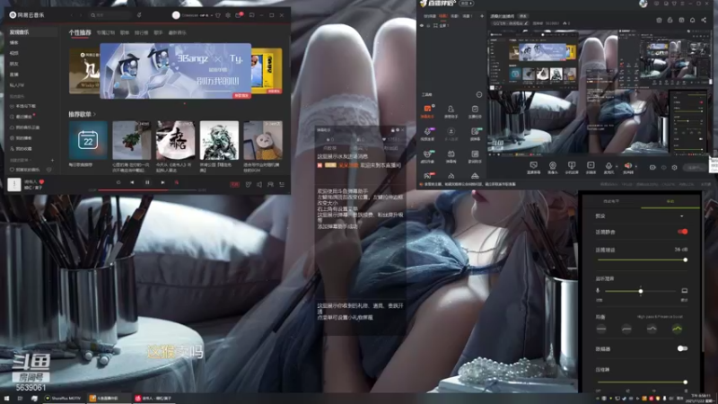718x404 pixels.
Task: Open the settings gear in Cloud Music header
Action: tap(228, 15)
